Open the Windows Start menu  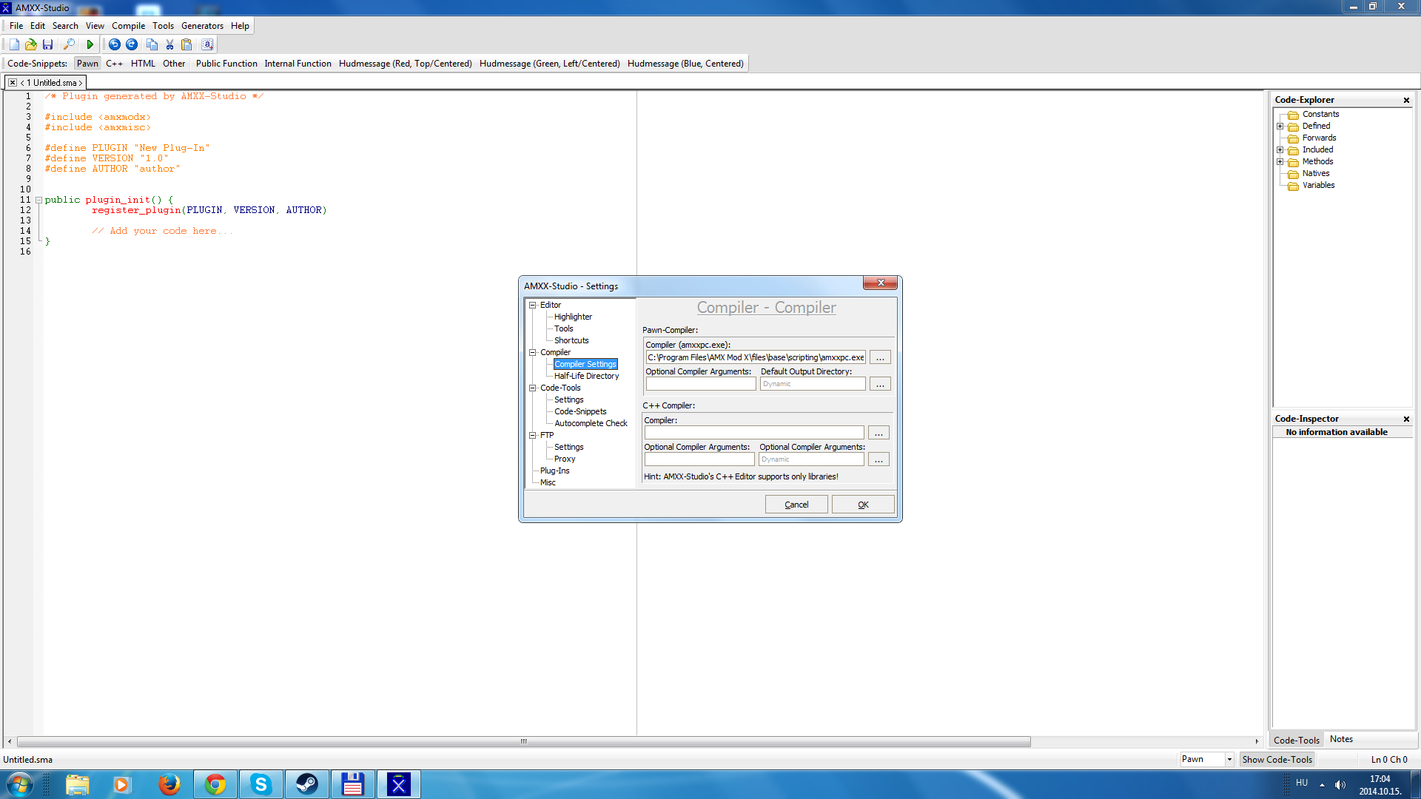19,784
